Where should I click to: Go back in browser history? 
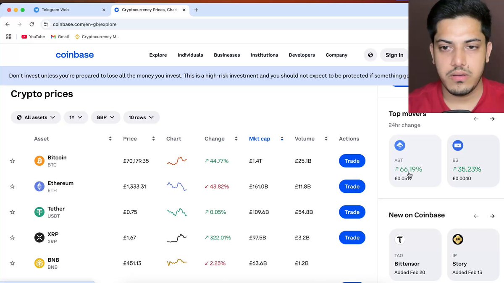point(8,24)
